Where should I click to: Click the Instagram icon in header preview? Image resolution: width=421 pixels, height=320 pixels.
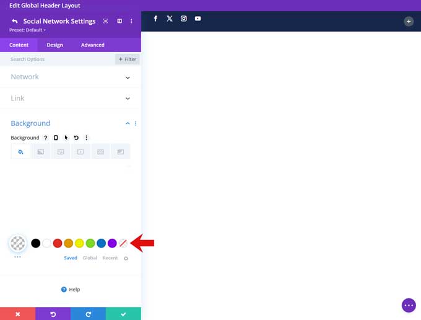click(x=184, y=19)
